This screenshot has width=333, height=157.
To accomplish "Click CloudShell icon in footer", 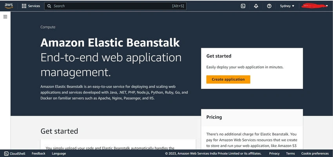I will coord(6,153).
